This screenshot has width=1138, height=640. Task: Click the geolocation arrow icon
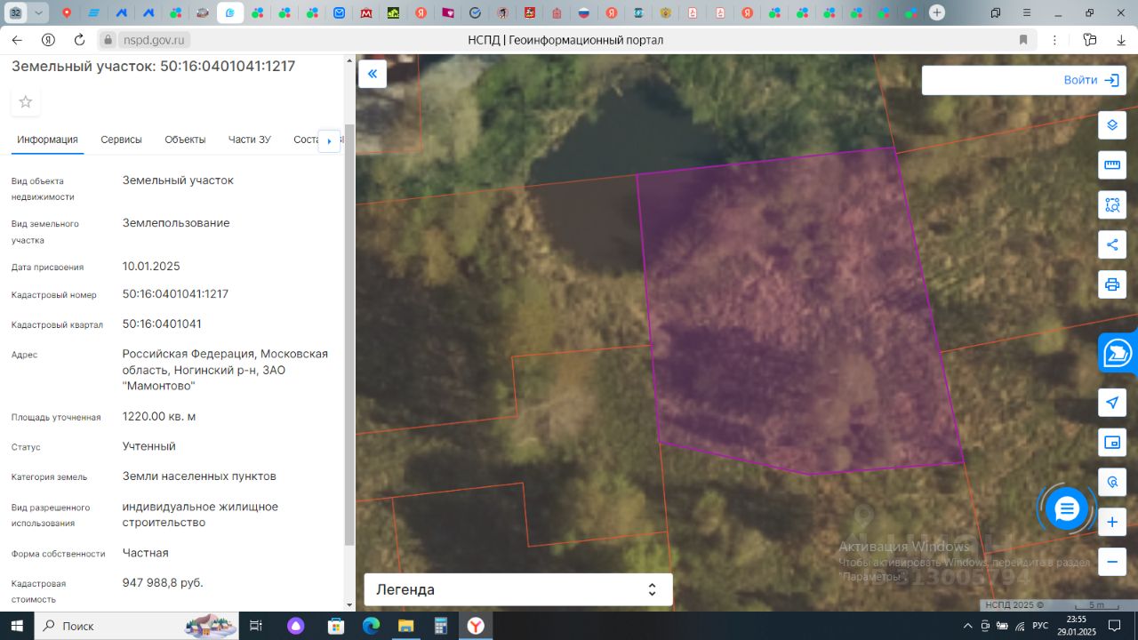[1111, 403]
